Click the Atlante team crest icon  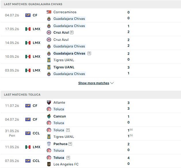coord(49,103)
